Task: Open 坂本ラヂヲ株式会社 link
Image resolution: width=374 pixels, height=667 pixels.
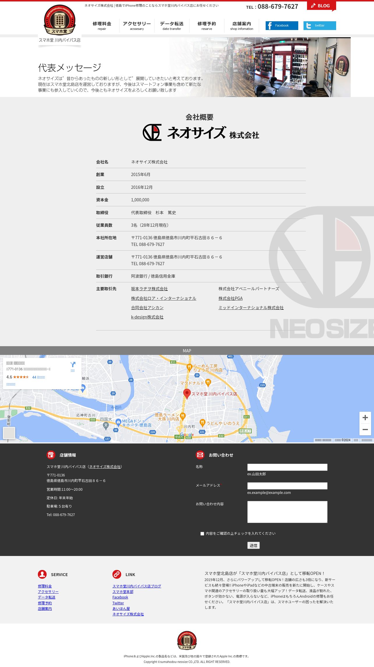Action: [x=149, y=289]
